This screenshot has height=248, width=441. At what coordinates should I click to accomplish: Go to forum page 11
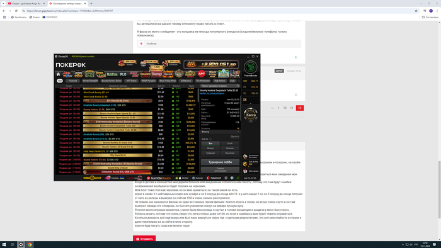point(292,108)
